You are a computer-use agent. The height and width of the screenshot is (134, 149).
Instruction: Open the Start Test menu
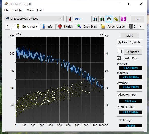pyautogui.click(x=18, y=10)
